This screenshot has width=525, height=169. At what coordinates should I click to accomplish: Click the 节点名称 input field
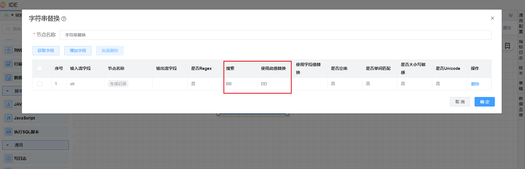pyautogui.click(x=275, y=35)
